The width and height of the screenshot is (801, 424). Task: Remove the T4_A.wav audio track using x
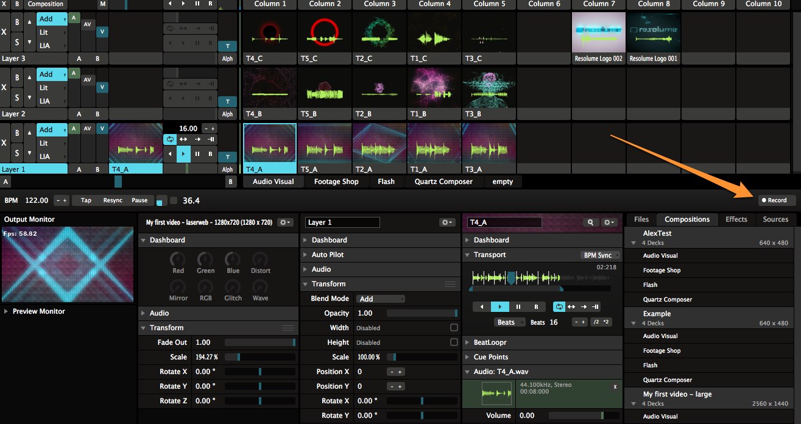[x=615, y=387]
